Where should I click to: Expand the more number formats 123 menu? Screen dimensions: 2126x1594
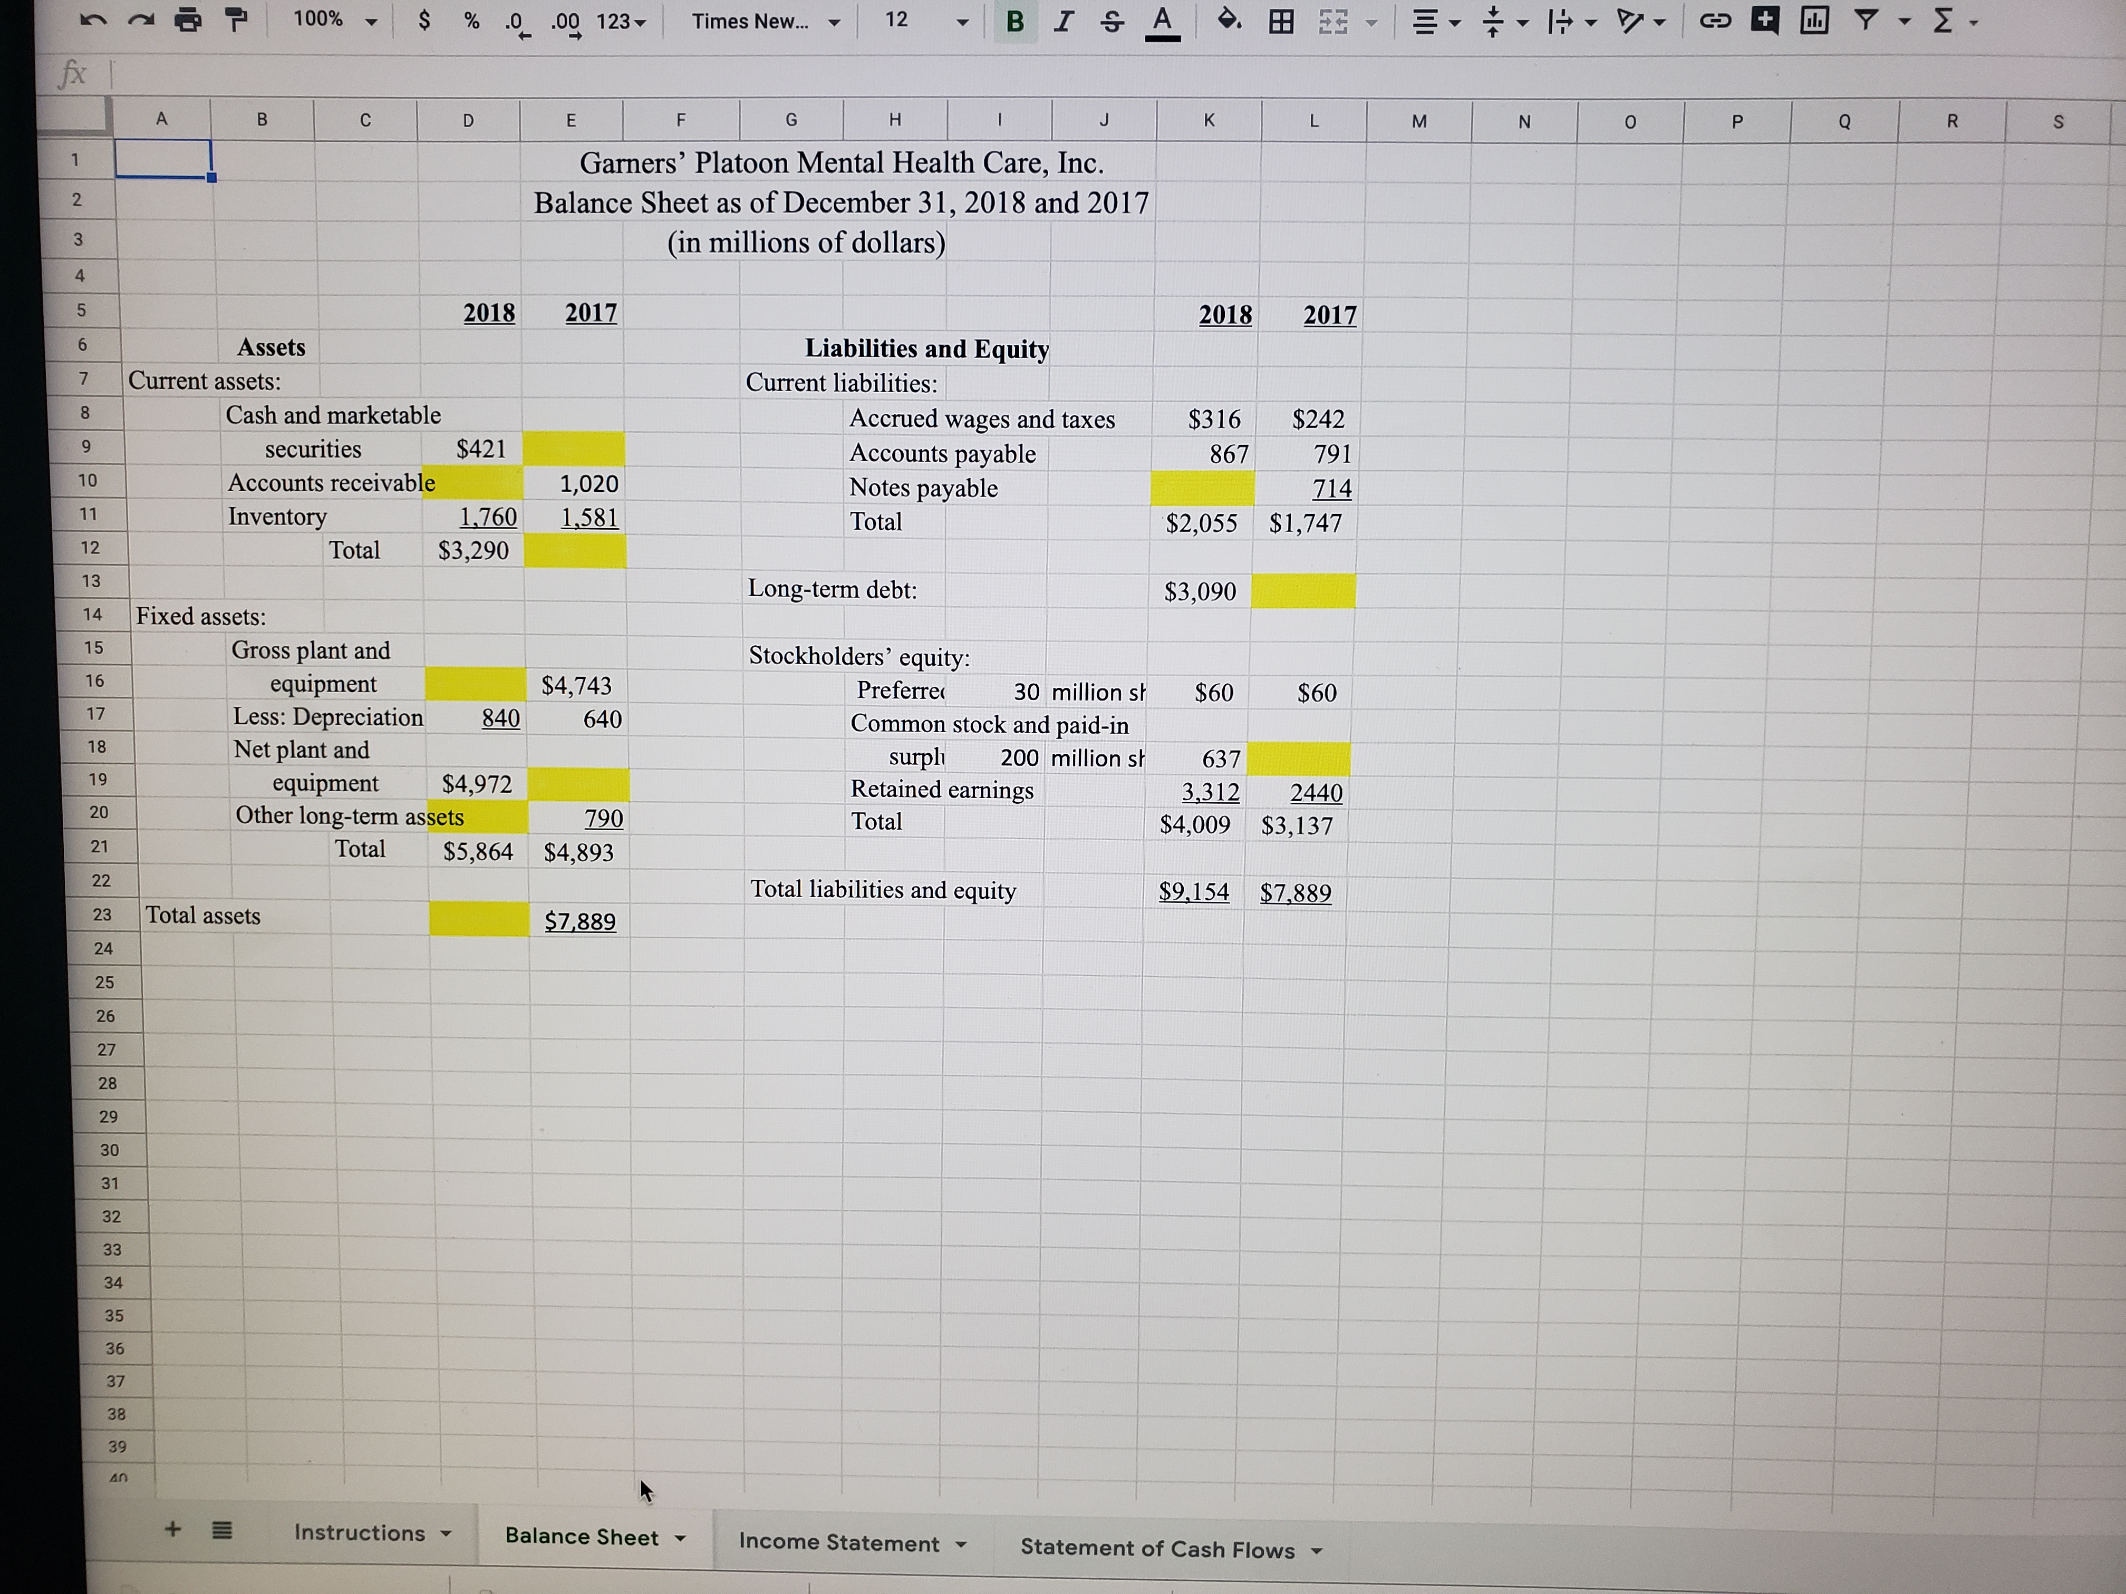click(620, 21)
